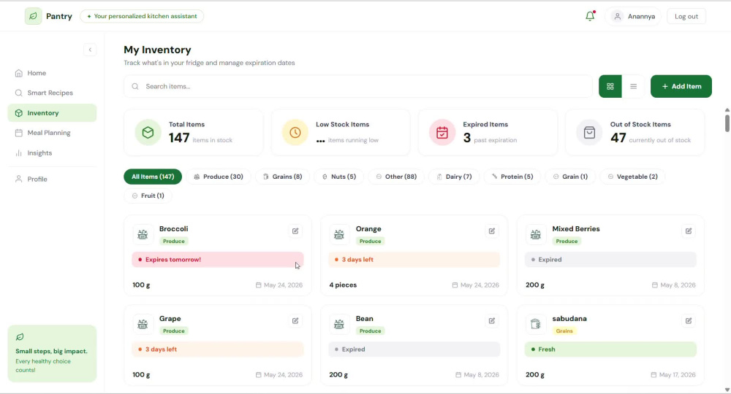Select the All Items (147) filter
Viewport: 731px width, 394px height.
(x=153, y=177)
